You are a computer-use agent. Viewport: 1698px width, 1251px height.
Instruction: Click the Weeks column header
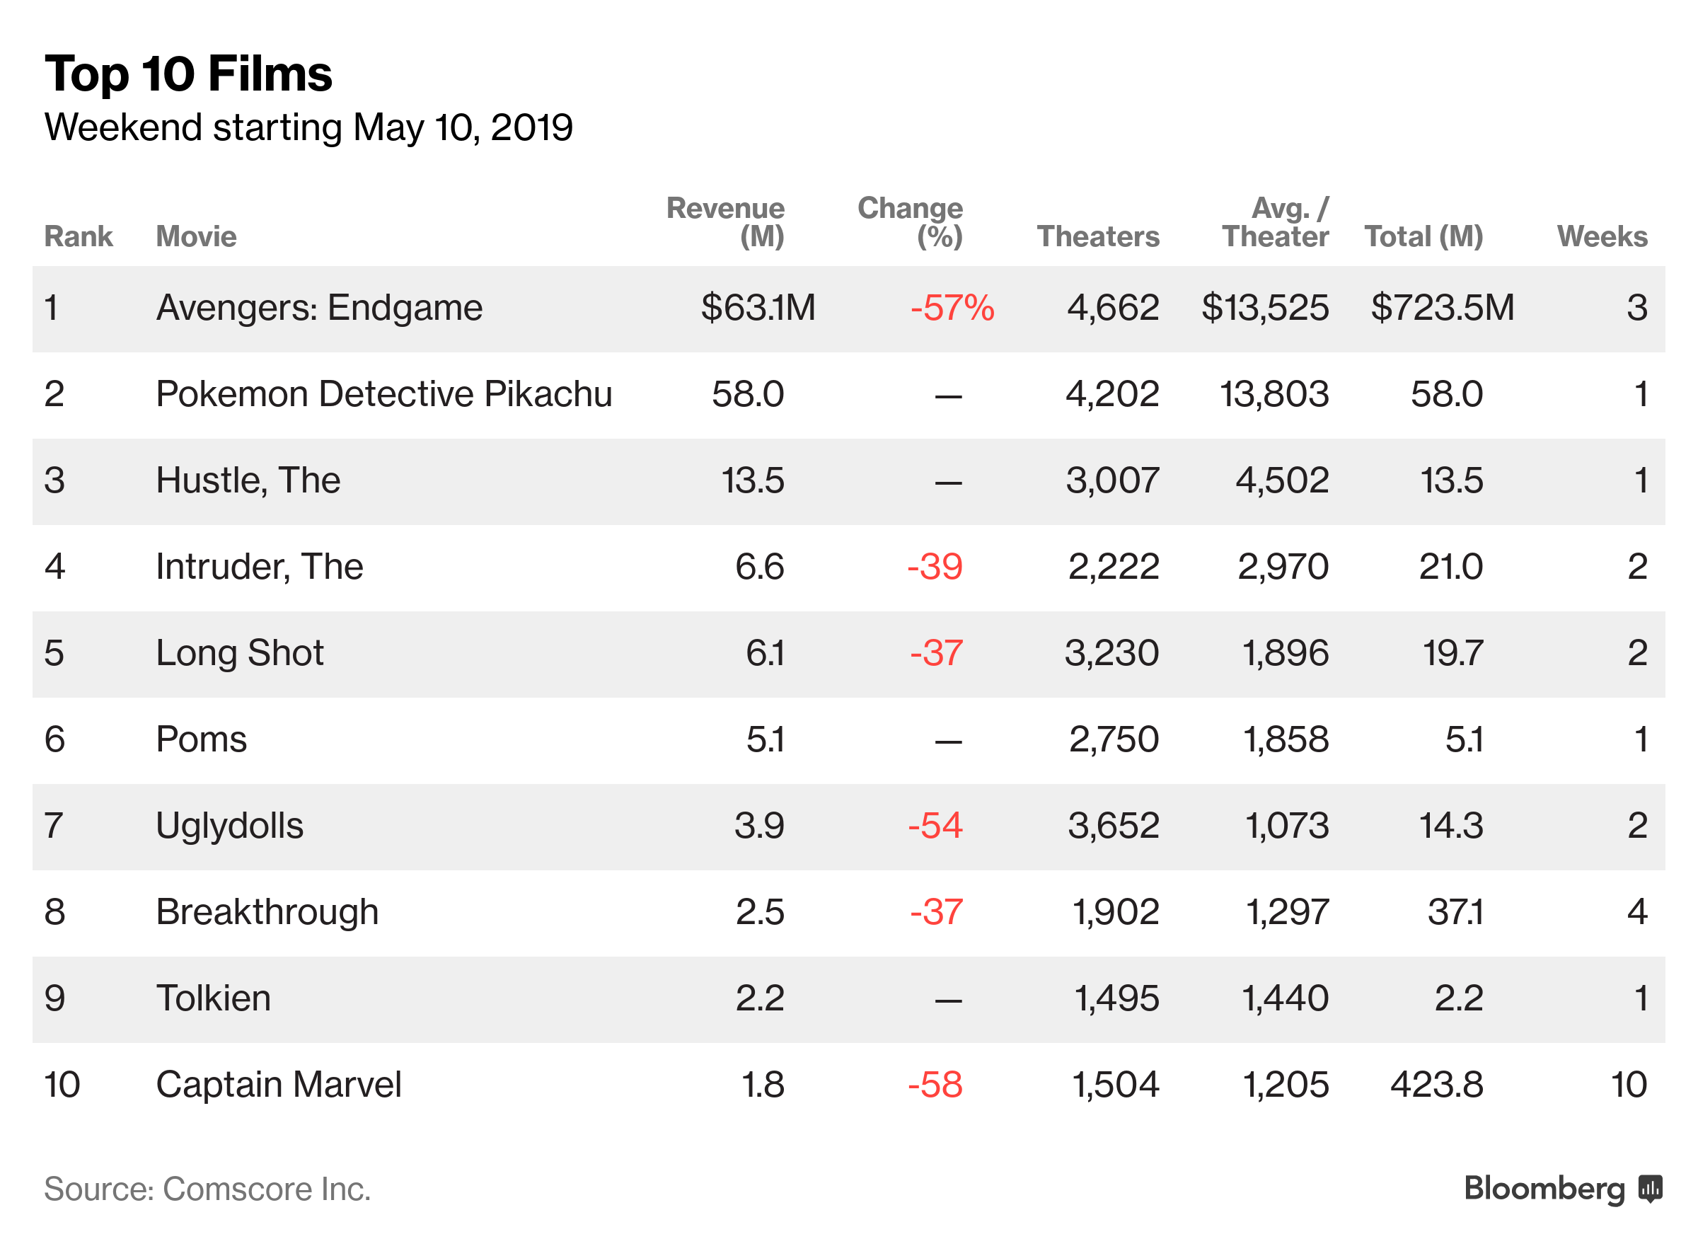pos(1601,236)
